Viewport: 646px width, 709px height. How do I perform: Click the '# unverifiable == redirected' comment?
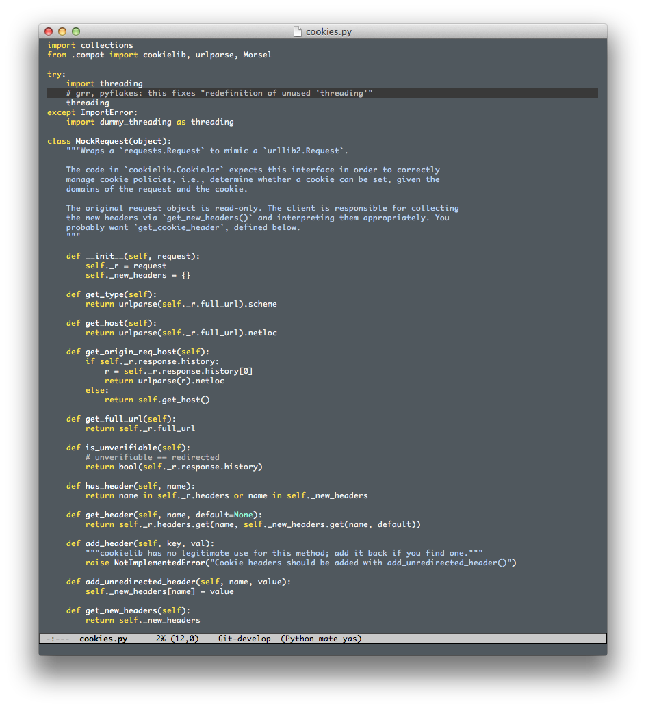(x=153, y=457)
